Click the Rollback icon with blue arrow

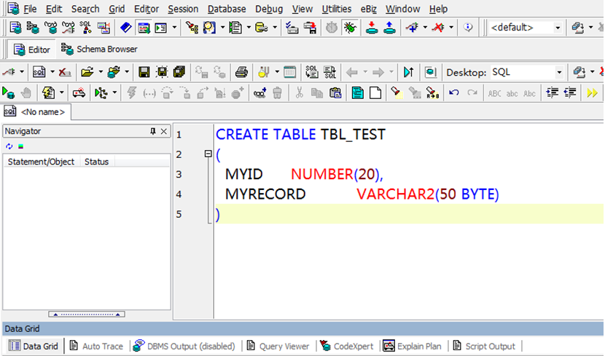tap(389, 28)
